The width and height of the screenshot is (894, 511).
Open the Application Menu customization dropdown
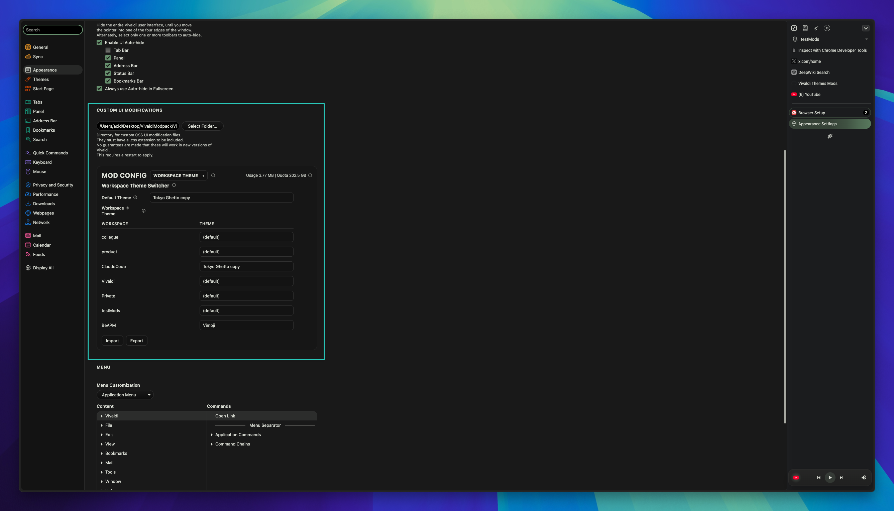pyautogui.click(x=125, y=395)
